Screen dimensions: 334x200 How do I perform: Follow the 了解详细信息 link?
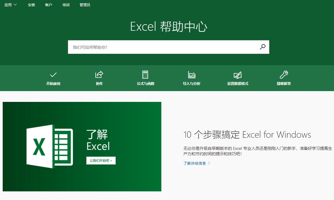pyautogui.click(x=195, y=163)
